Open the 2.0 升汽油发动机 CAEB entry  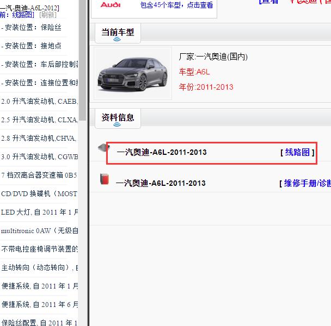(x=40, y=102)
